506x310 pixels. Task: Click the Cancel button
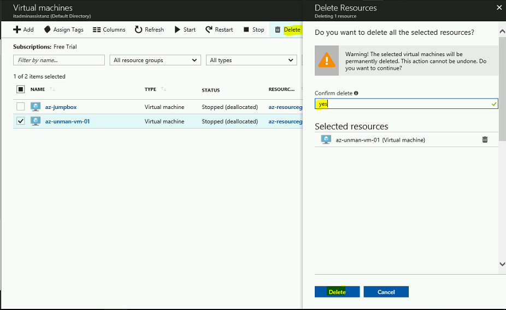pyautogui.click(x=386, y=291)
